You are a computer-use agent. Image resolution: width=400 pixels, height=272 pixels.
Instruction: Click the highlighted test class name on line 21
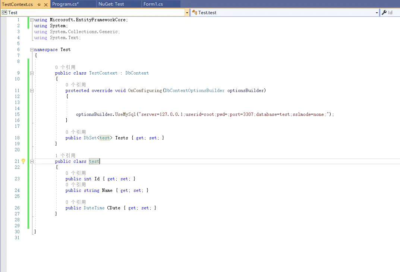(x=94, y=161)
